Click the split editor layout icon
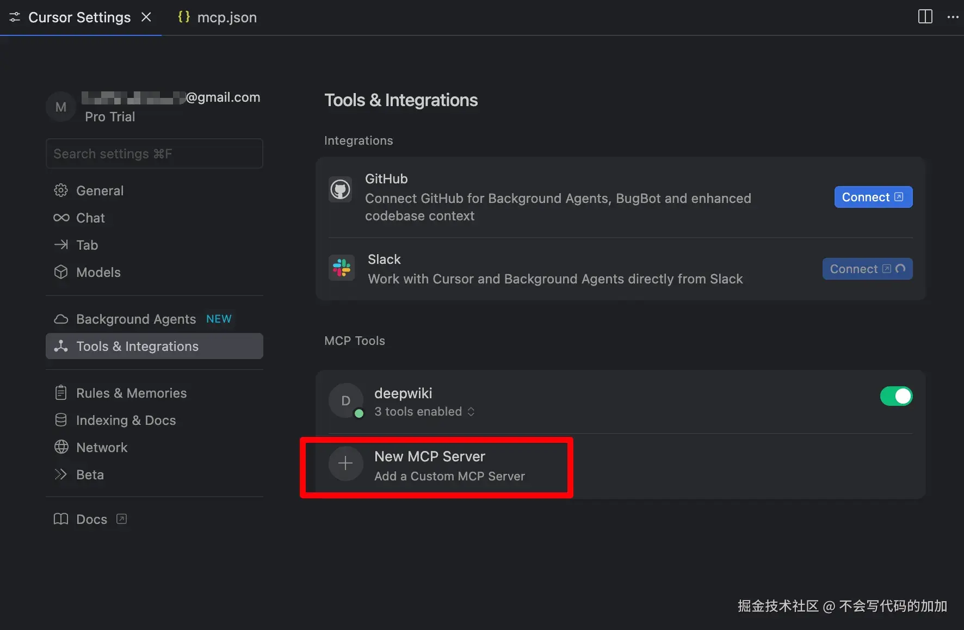Screen dimensions: 964x630 coord(925,17)
